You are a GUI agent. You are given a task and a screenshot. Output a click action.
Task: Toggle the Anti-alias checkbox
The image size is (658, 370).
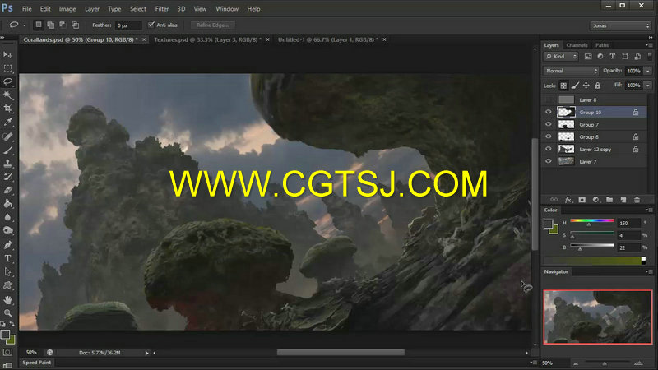coord(151,25)
